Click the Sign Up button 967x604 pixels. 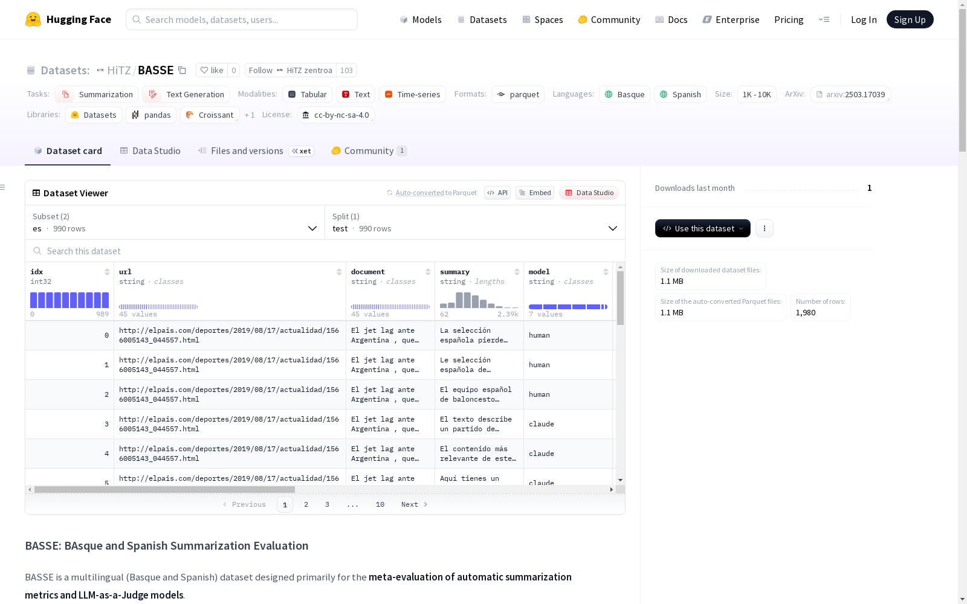click(910, 19)
